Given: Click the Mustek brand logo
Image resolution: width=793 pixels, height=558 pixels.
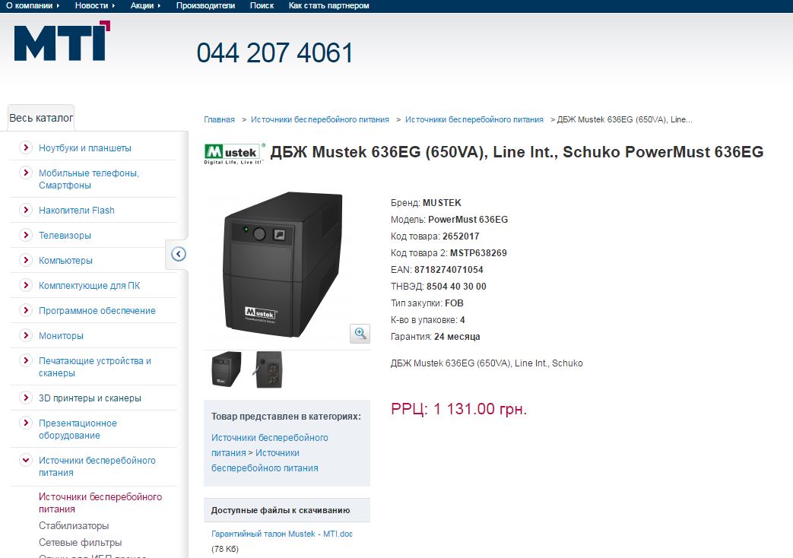Looking at the screenshot, I should (234, 154).
